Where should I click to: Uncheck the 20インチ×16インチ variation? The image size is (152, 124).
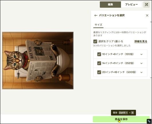tap(99, 72)
